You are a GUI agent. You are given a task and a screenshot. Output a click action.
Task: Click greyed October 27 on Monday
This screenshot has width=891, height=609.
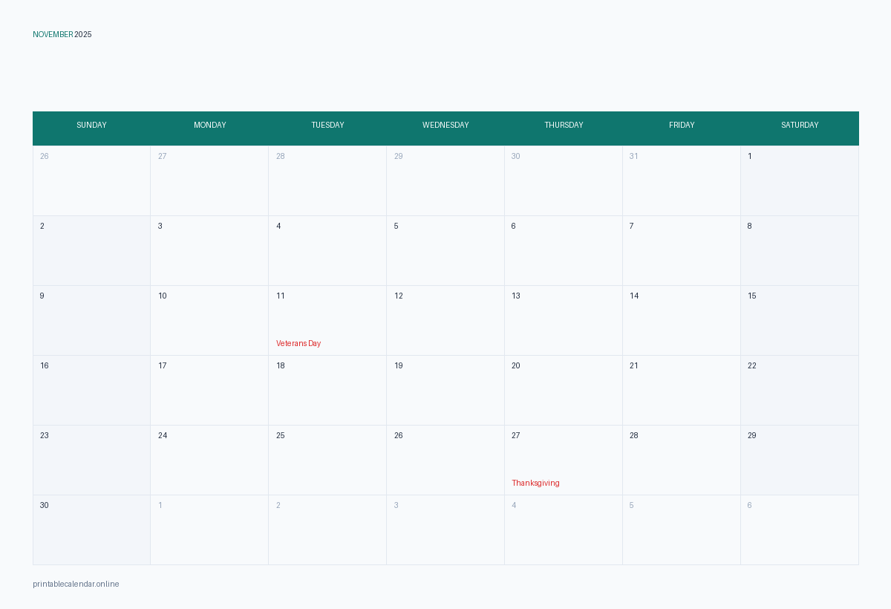coord(162,157)
